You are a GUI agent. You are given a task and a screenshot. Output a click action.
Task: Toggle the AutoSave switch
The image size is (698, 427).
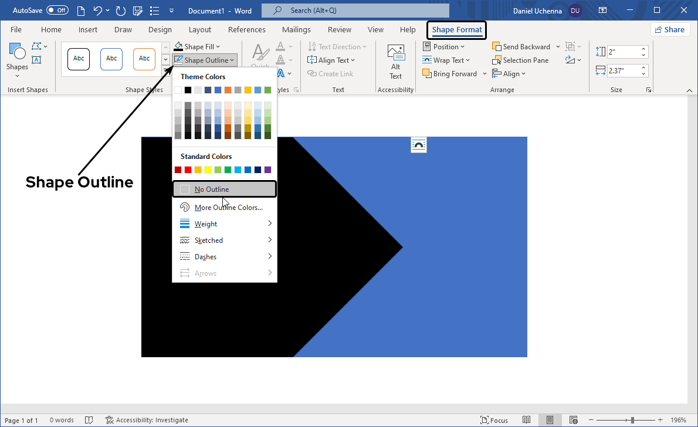(57, 11)
